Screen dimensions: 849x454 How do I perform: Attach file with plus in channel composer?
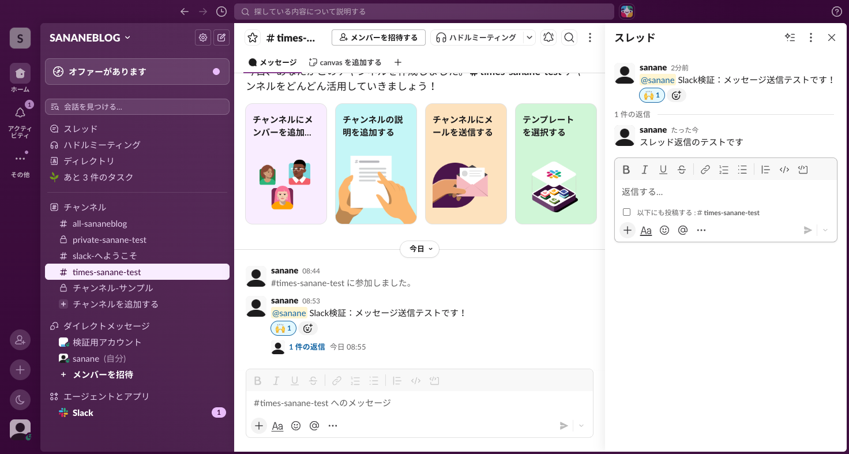[259, 426]
